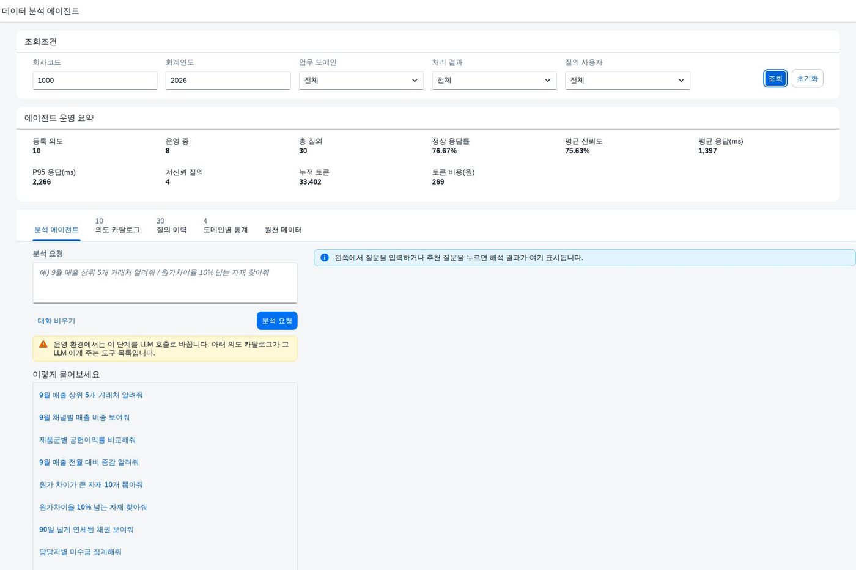
Task: Click the 정상 응답률 value 76.67%
Action: tap(445, 151)
